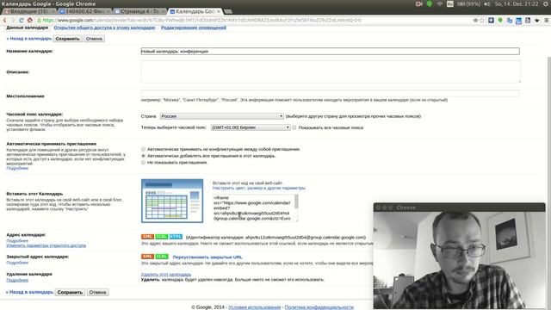Screen dimensions: 551x310
Task: Click the top 'Сохранить' button
Action: [68, 39]
